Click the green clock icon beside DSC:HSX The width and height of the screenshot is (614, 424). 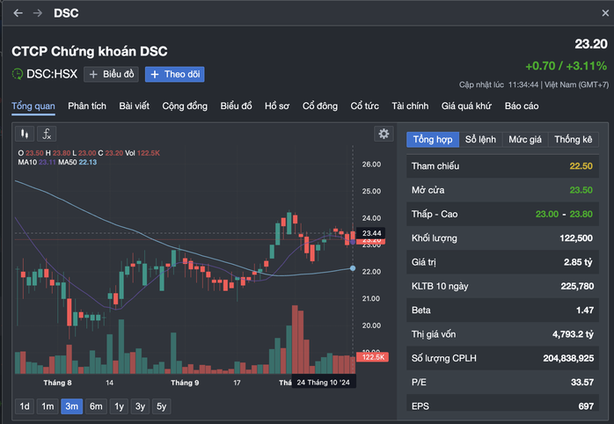[x=18, y=74]
